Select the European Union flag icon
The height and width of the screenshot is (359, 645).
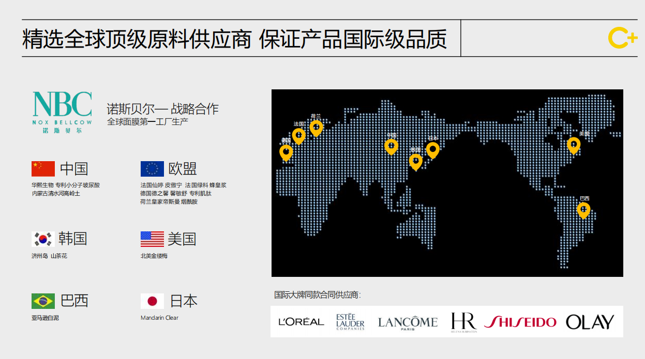152,169
